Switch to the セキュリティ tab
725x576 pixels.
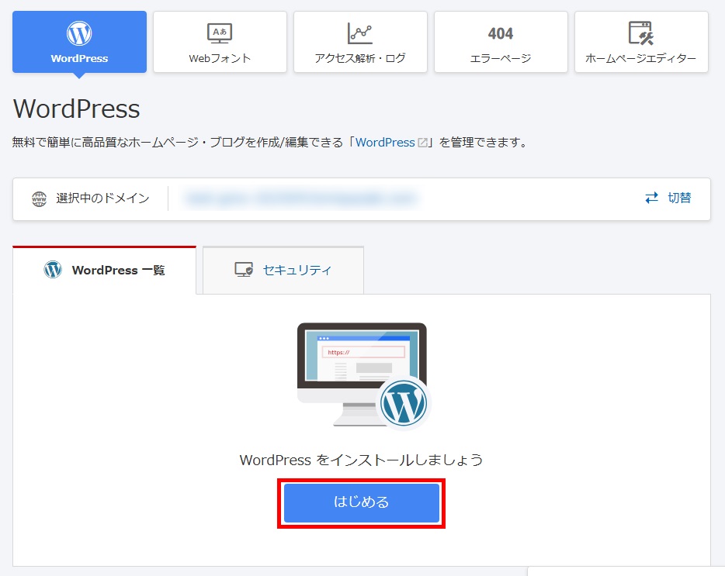tap(283, 271)
